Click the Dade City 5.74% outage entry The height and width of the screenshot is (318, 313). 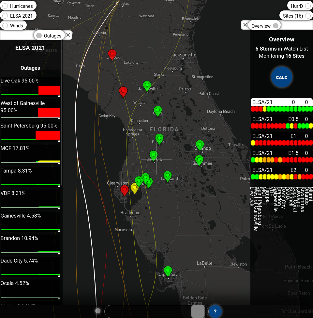(x=30, y=267)
